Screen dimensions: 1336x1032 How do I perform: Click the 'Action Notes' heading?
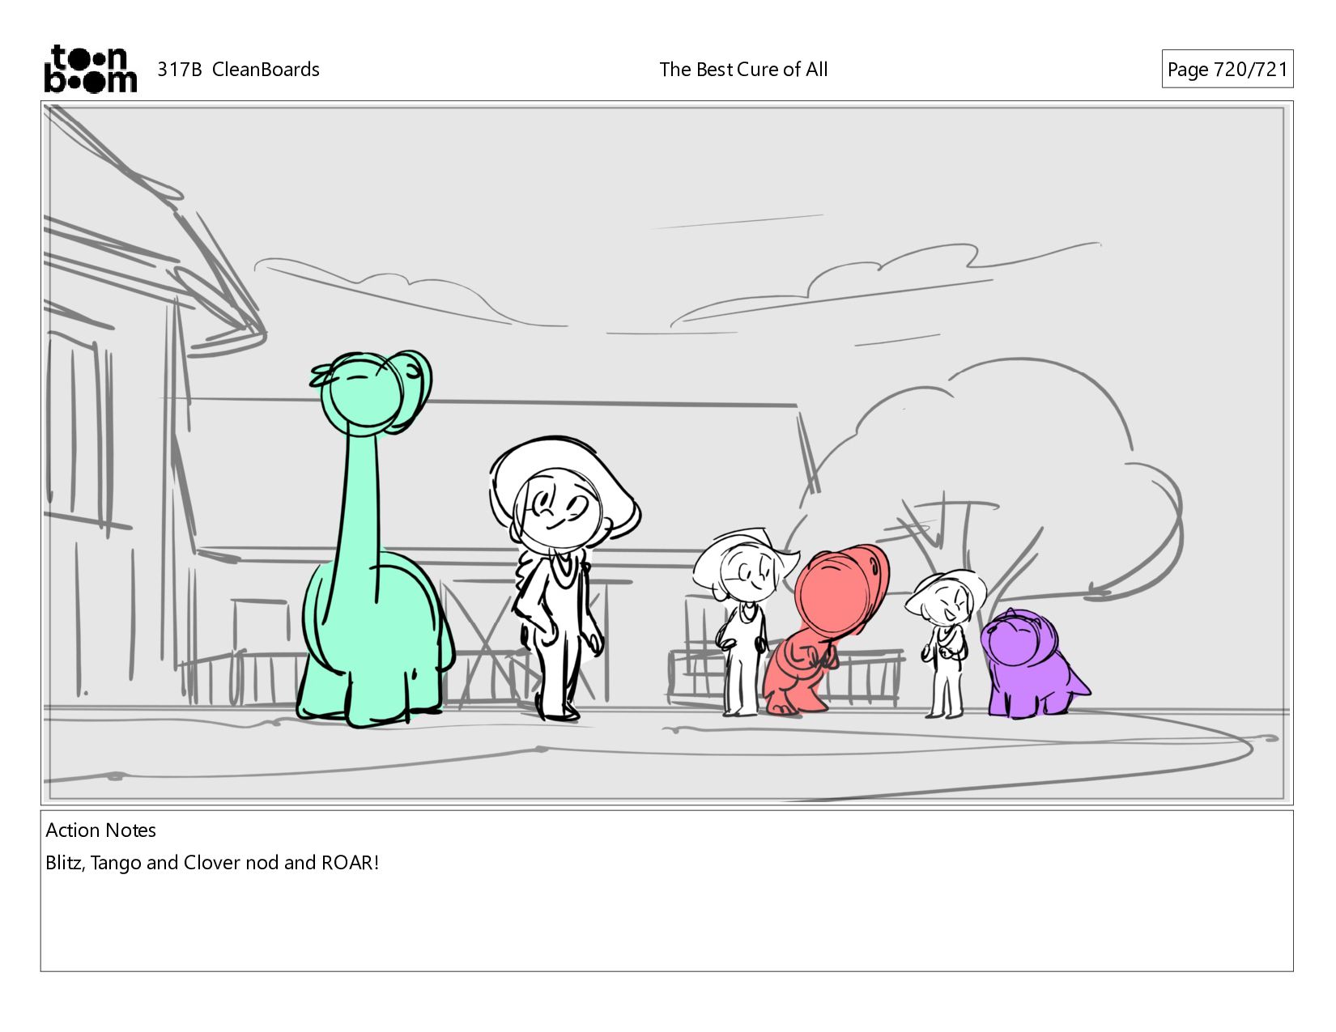[x=100, y=830]
